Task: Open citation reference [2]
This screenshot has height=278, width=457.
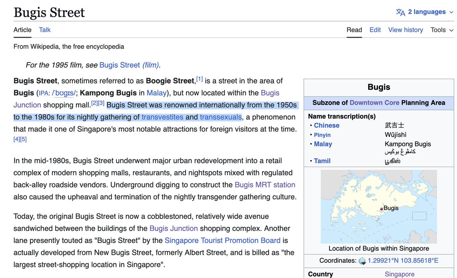Action: tap(94, 103)
